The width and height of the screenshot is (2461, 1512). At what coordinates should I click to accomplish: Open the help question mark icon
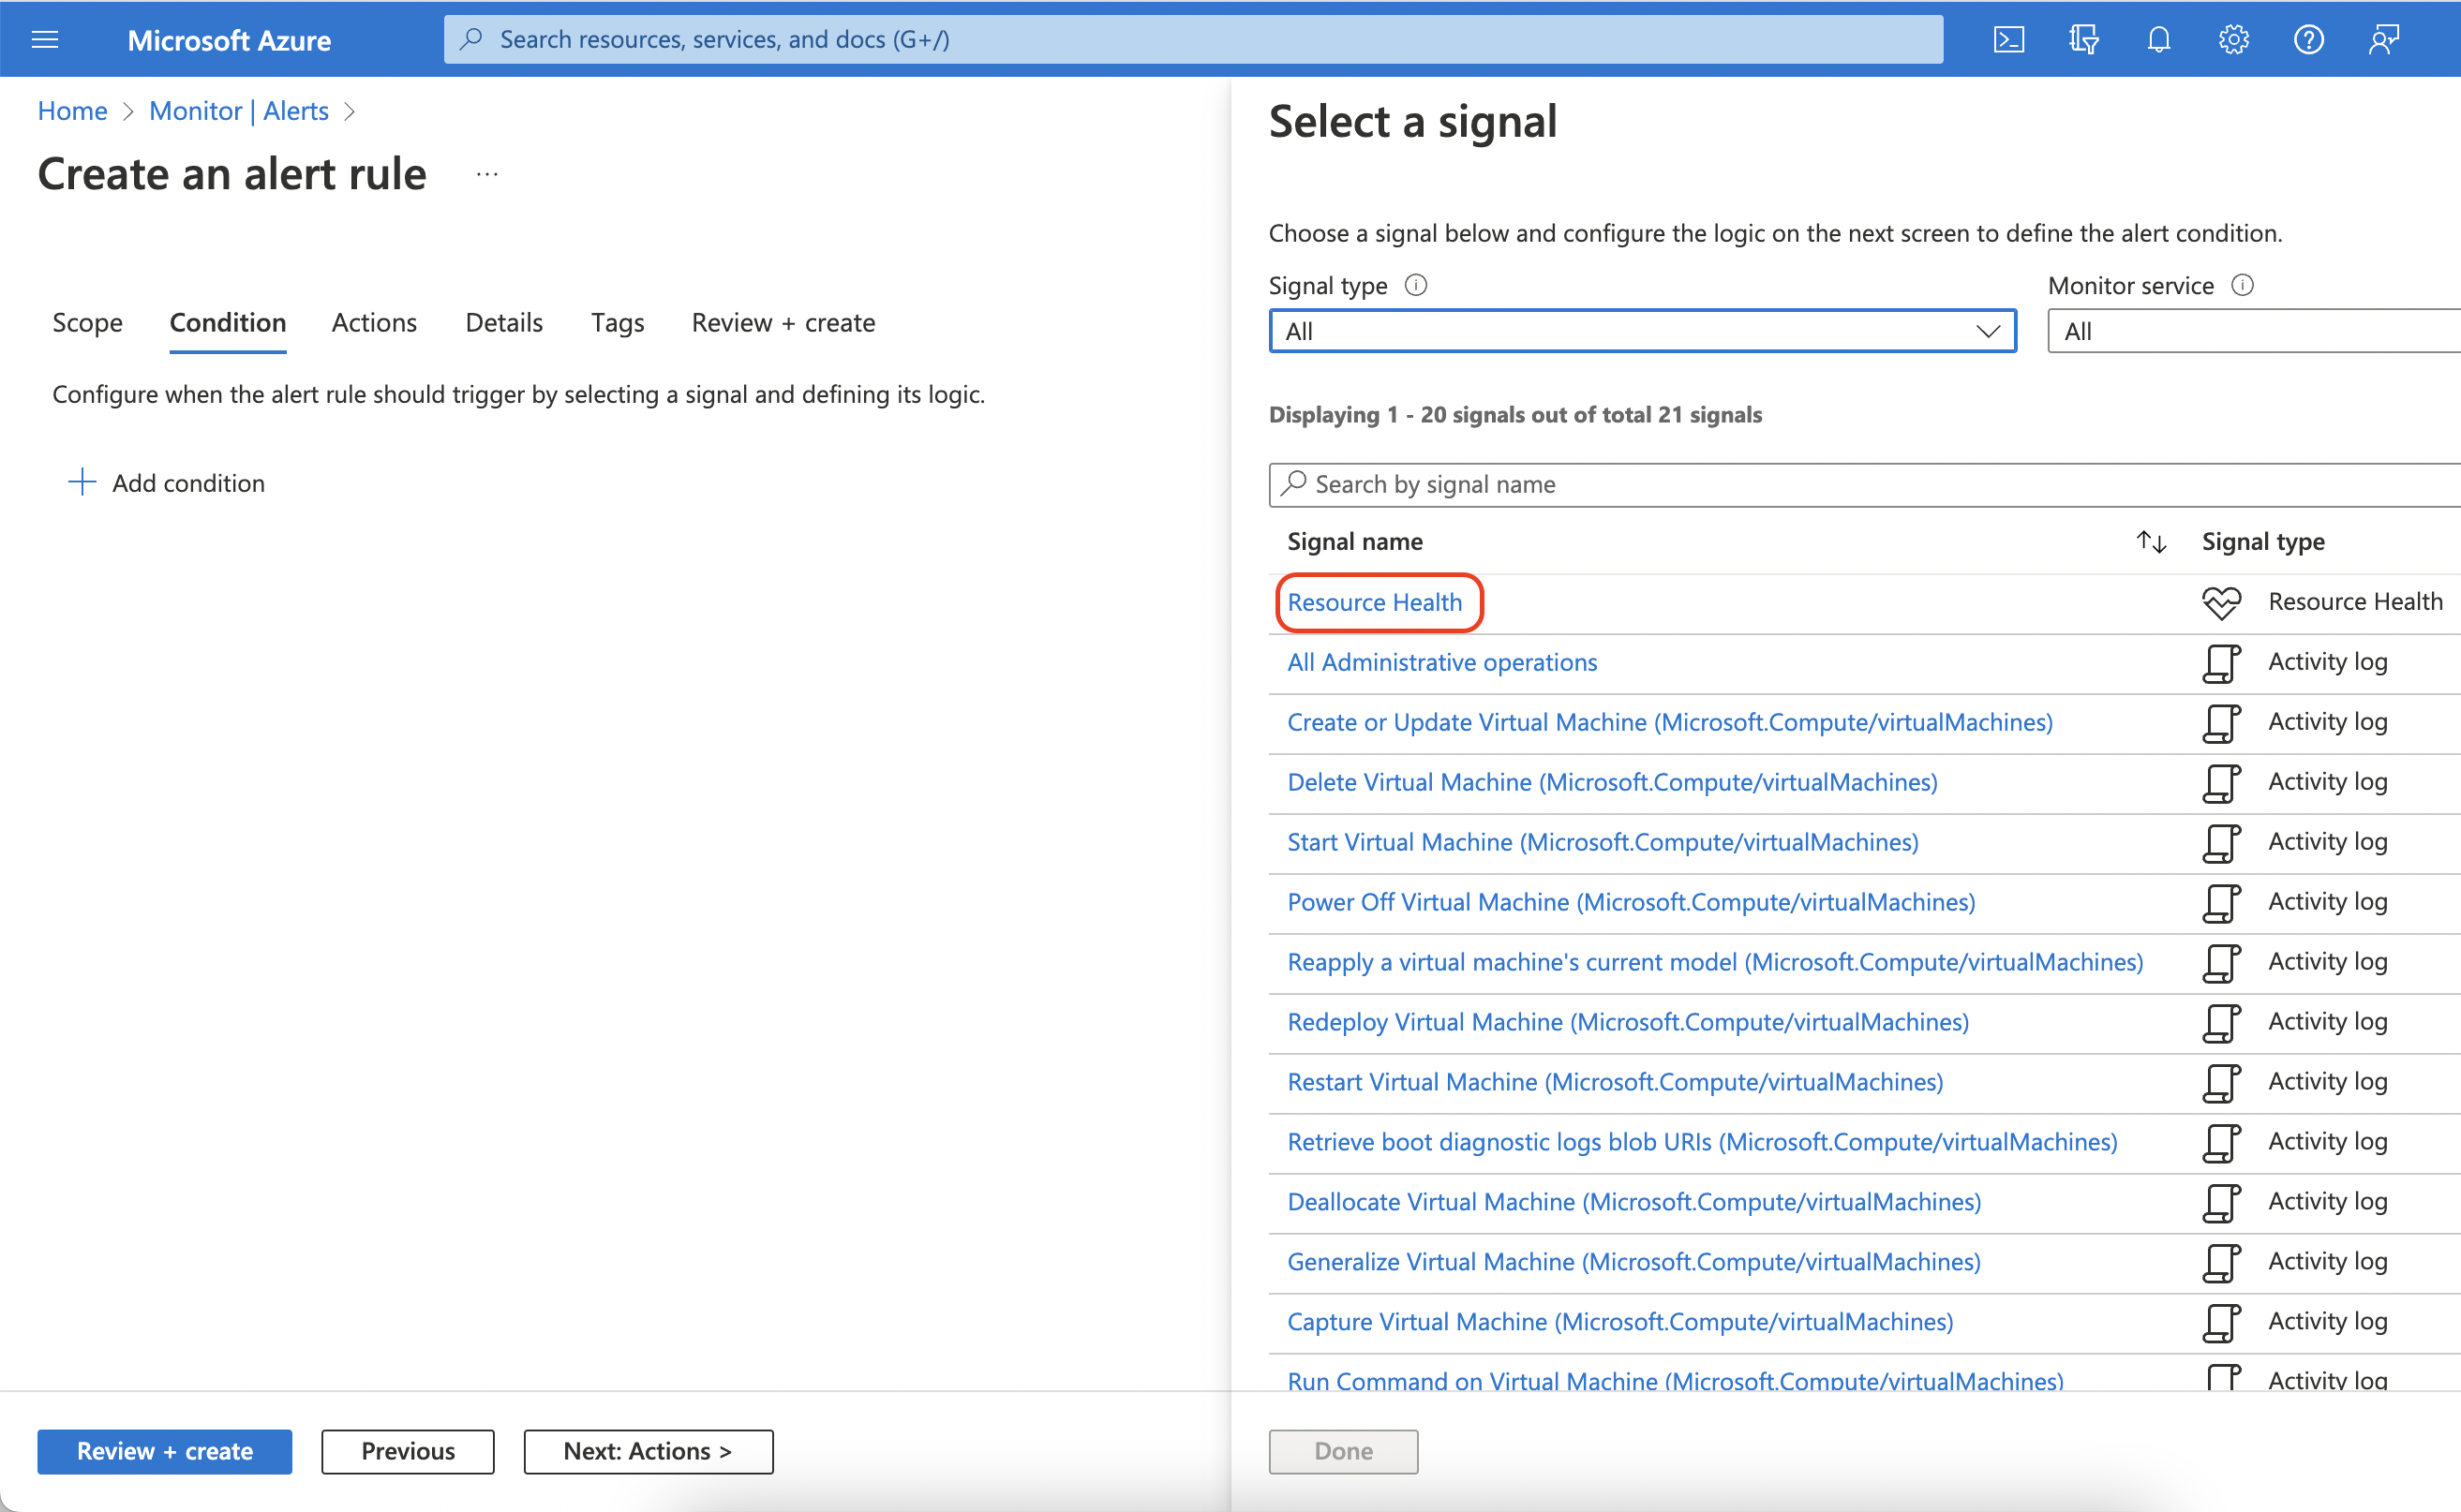pyautogui.click(x=2308, y=39)
